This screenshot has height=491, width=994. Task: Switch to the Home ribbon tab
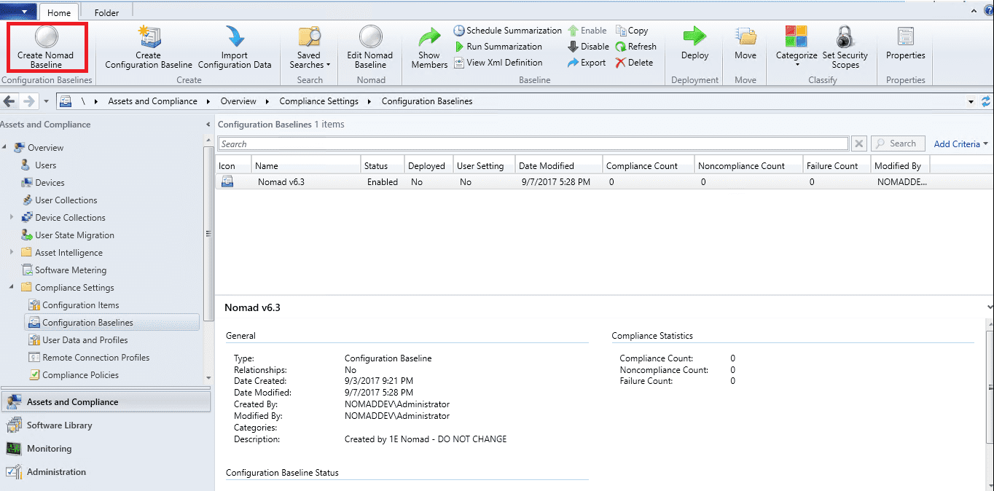tap(60, 12)
